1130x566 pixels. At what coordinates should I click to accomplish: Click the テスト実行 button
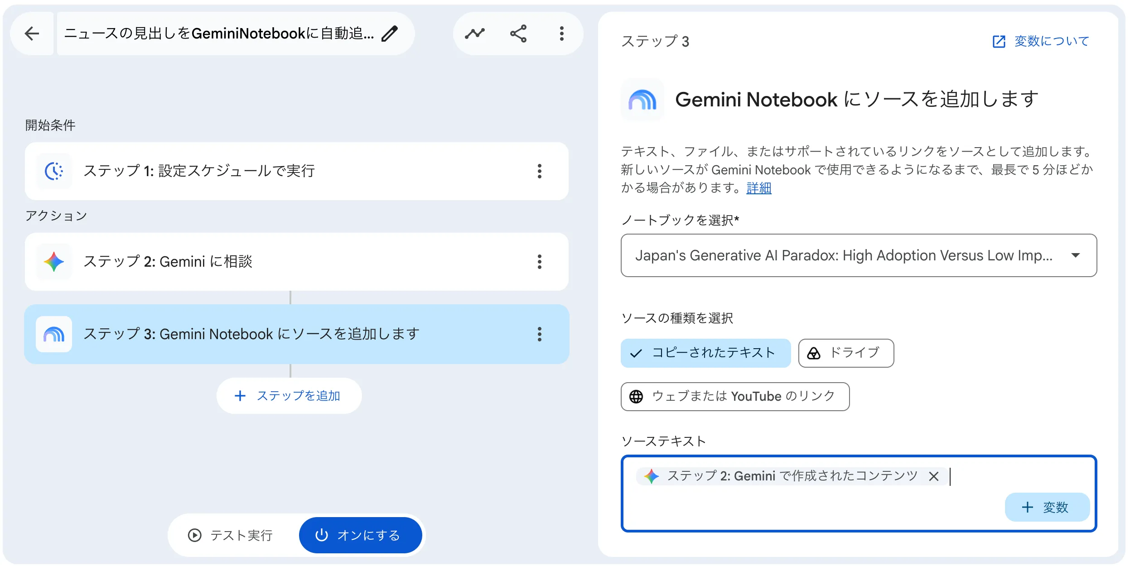point(230,535)
